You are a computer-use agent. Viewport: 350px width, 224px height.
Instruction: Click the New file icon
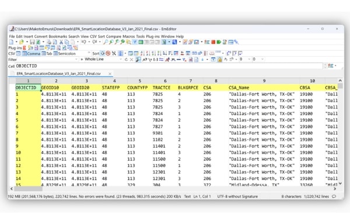point(11,42)
